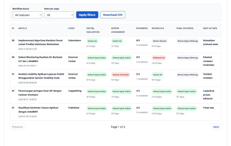Viewport: 231px width, 146px height.
Task: Click the timestamp 2026-07-30 16:20:05
Action: [27, 116]
